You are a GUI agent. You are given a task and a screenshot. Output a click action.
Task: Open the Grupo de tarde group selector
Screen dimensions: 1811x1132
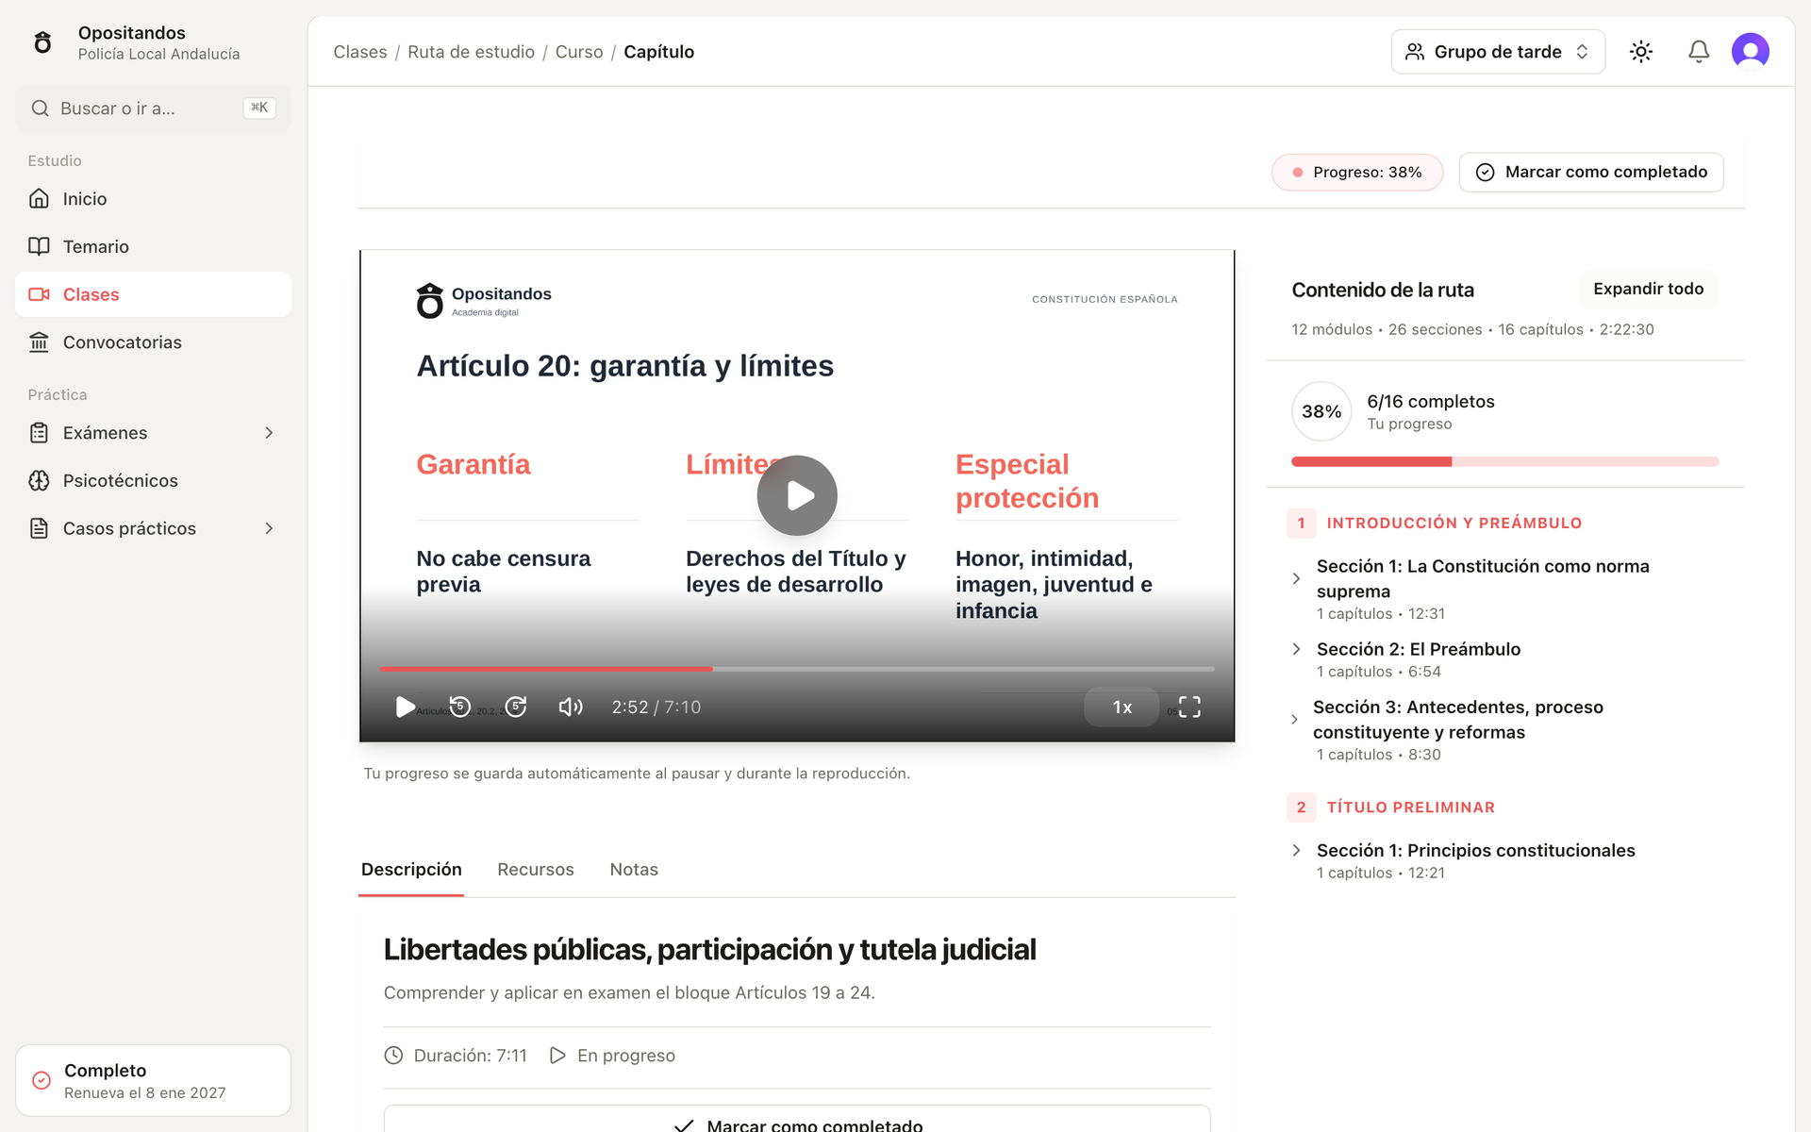tap(1498, 52)
